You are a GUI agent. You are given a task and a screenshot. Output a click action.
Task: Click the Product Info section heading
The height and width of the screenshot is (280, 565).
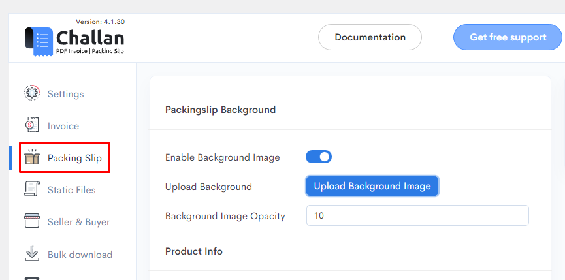(x=194, y=251)
